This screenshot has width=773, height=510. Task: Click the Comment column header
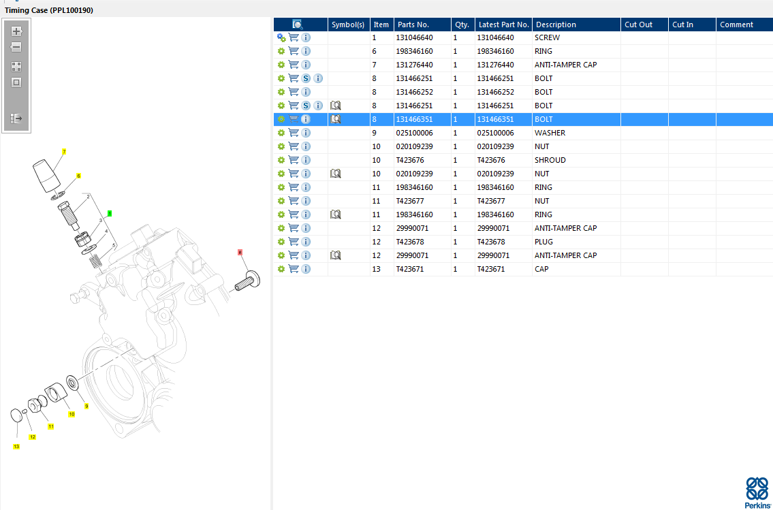(x=744, y=25)
